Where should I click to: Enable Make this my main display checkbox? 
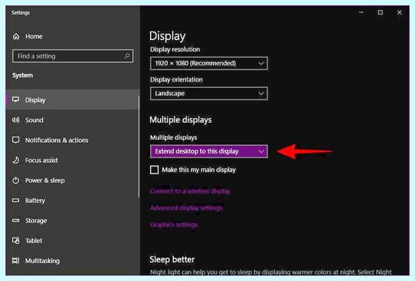tap(154, 170)
